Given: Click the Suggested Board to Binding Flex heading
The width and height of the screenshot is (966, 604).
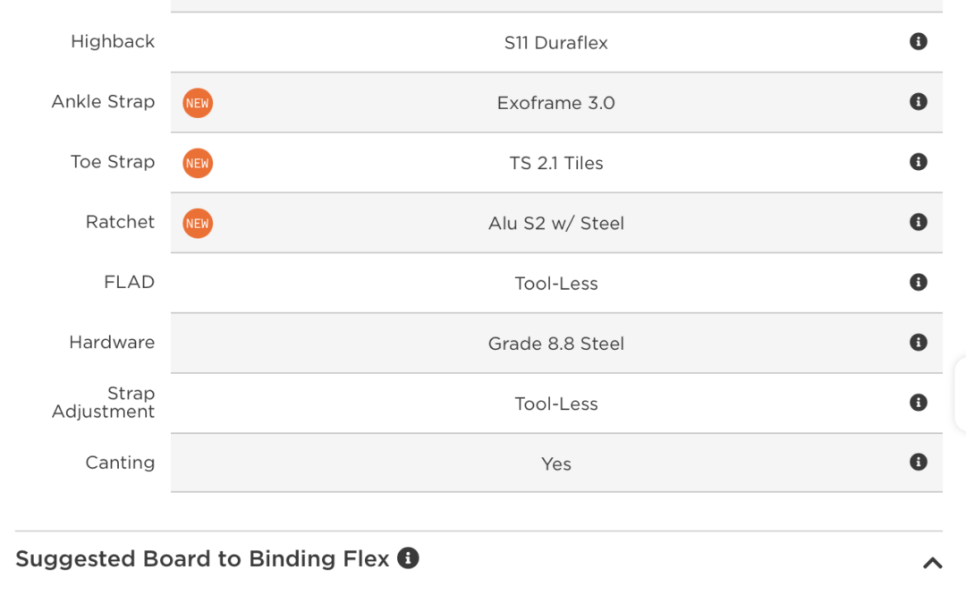Looking at the screenshot, I should [x=202, y=559].
